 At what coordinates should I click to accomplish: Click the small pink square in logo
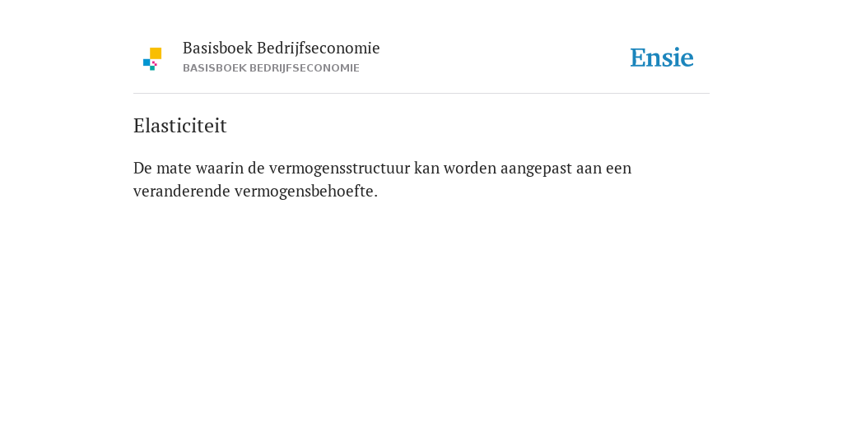[x=155, y=63]
